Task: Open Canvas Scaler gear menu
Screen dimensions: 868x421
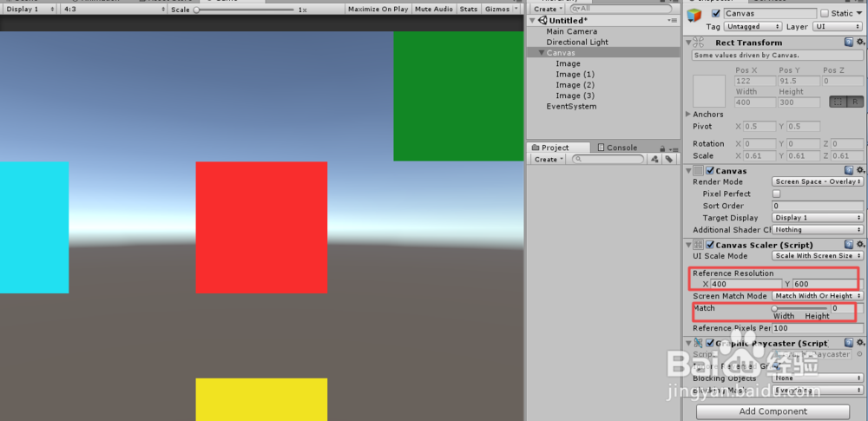Action: [859, 245]
